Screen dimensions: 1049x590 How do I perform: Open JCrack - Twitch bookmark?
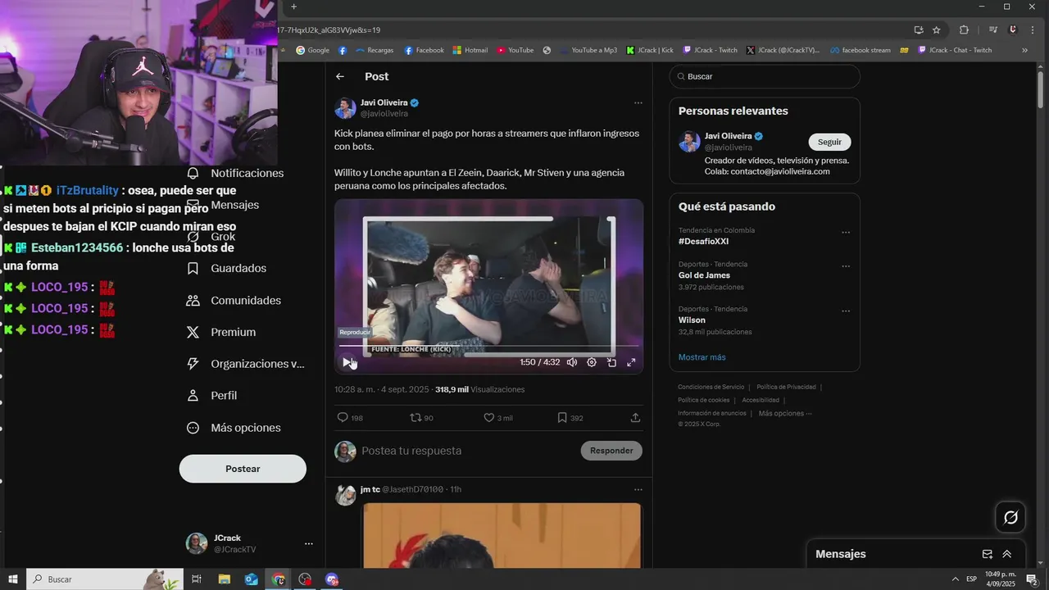pyautogui.click(x=711, y=50)
